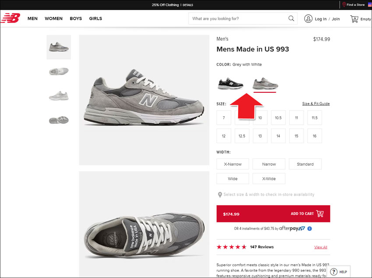The height and width of the screenshot is (278, 372).
Task: Select size 10.5
Action: click(x=278, y=118)
